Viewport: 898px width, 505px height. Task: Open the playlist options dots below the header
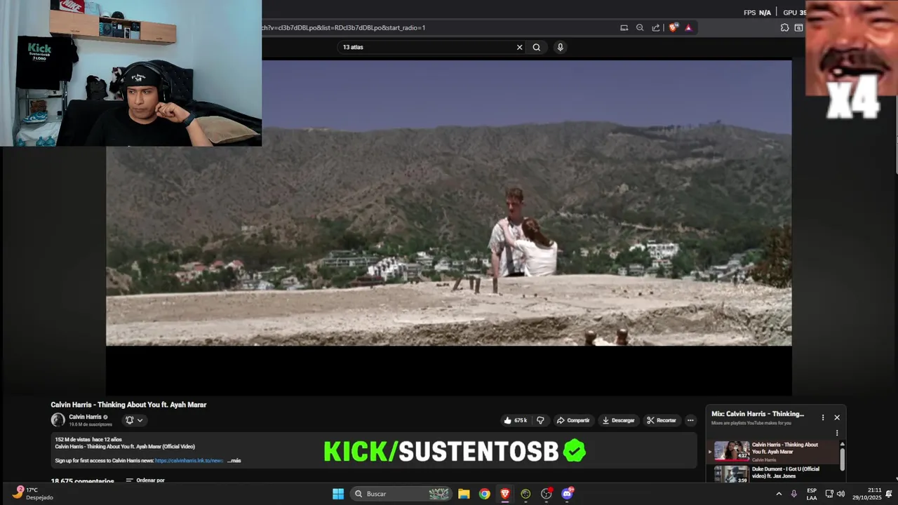click(837, 433)
